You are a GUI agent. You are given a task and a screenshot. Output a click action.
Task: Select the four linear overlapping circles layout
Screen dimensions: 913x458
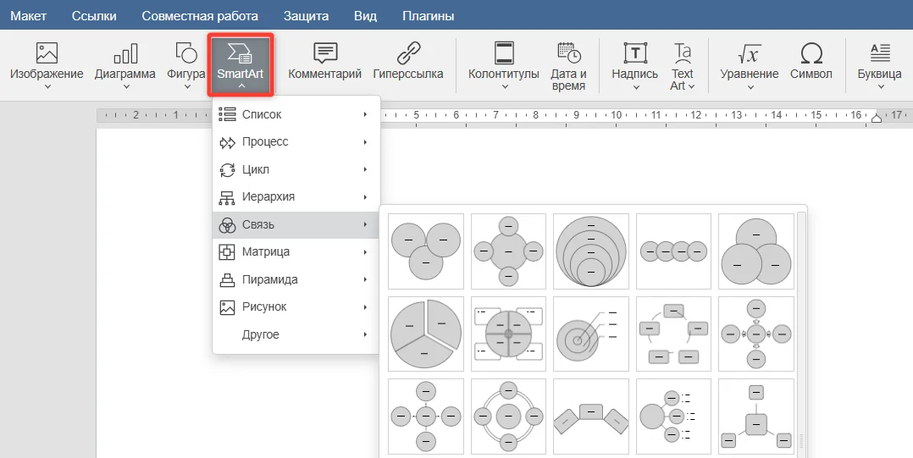tap(673, 251)
